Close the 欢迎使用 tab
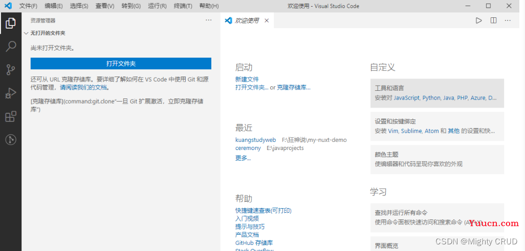 point(267,20)
